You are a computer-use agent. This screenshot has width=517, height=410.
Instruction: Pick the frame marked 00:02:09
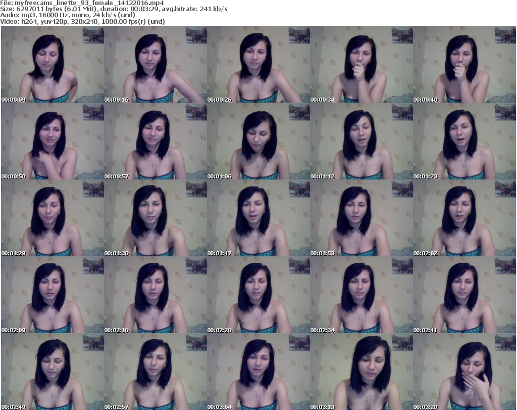53,295
